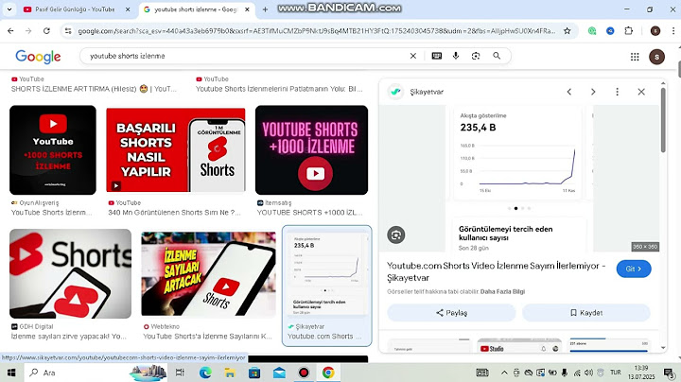Open Mail app from taskbar

(279, 373)
